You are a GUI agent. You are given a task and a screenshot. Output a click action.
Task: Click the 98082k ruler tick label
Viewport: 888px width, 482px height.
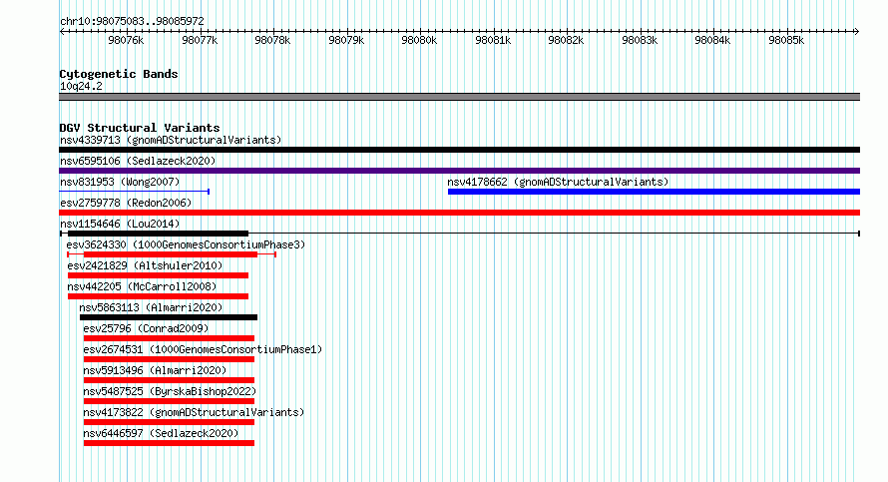click(566, 40)
